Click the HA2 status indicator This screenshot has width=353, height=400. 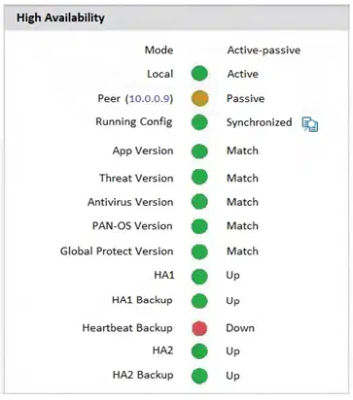(x=199, y=351)
